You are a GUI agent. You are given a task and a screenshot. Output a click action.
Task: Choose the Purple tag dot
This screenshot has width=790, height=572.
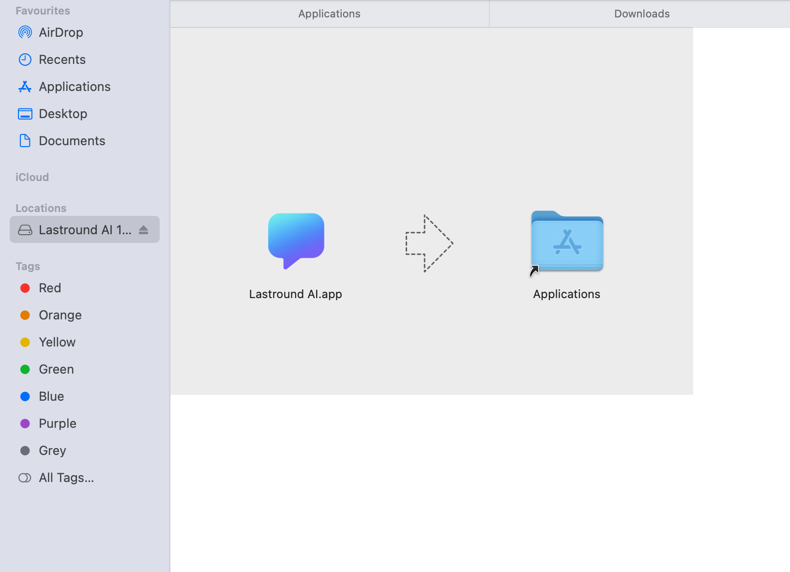click(25, 423)
